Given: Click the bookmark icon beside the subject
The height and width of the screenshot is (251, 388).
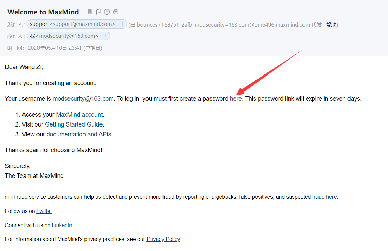Looking at the screenshot, I should (x=90, y=12).
